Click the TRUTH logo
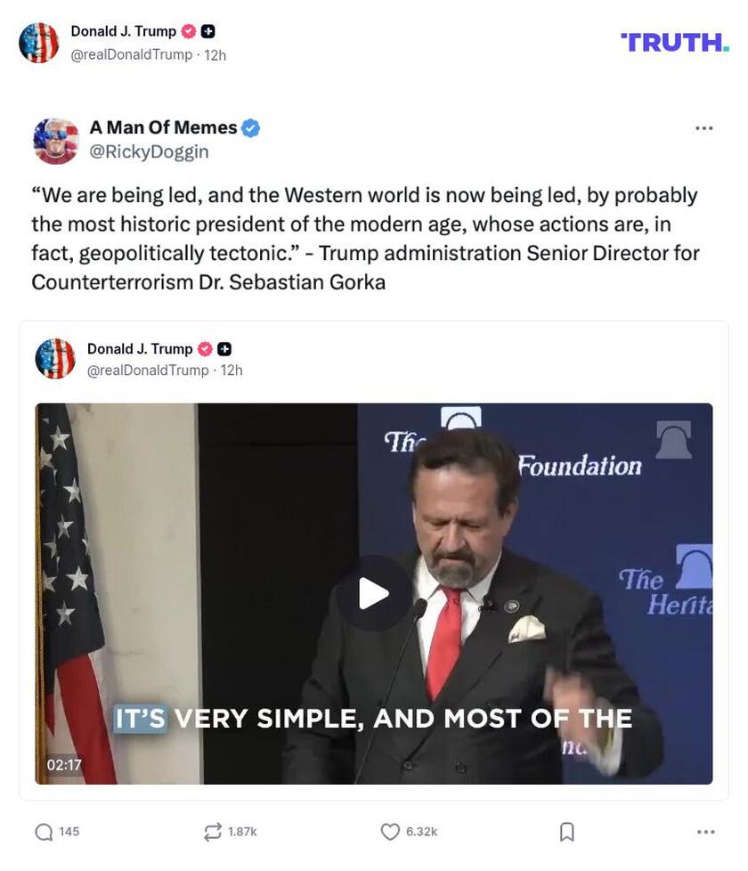This screenshot has height=871, width=748. click(x=675, y=42)
